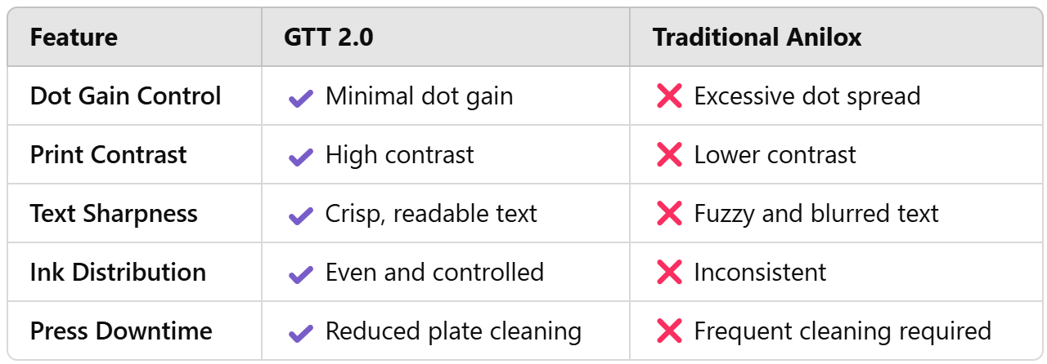The width and height of the screenshot is (1047, 364).
Task: Click the red X next to Lower contrast
Action: (x=669, y=155)
